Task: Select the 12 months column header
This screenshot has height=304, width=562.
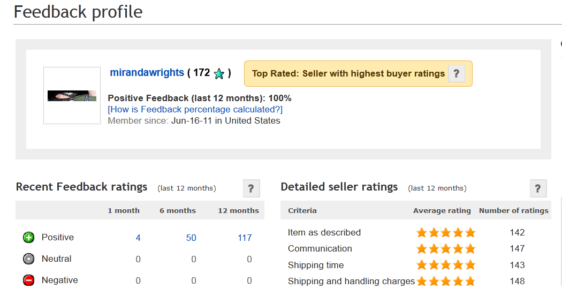Action: 238,211
